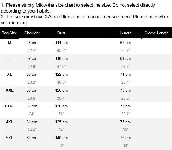Click the Sleeve Length column header
172x150 pixels.
[x=156, y=33]
